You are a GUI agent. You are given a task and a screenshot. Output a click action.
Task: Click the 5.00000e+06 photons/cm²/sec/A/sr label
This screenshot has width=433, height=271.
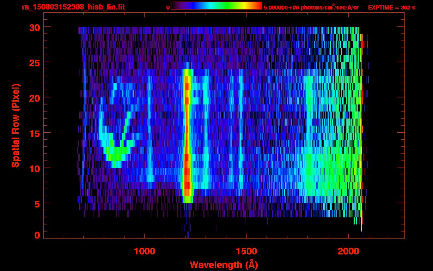coord(311,7)
